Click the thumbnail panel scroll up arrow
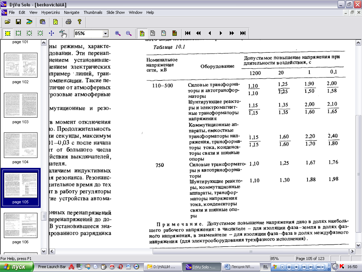Screen dimensions: 362x272 [x=43, y=42]
